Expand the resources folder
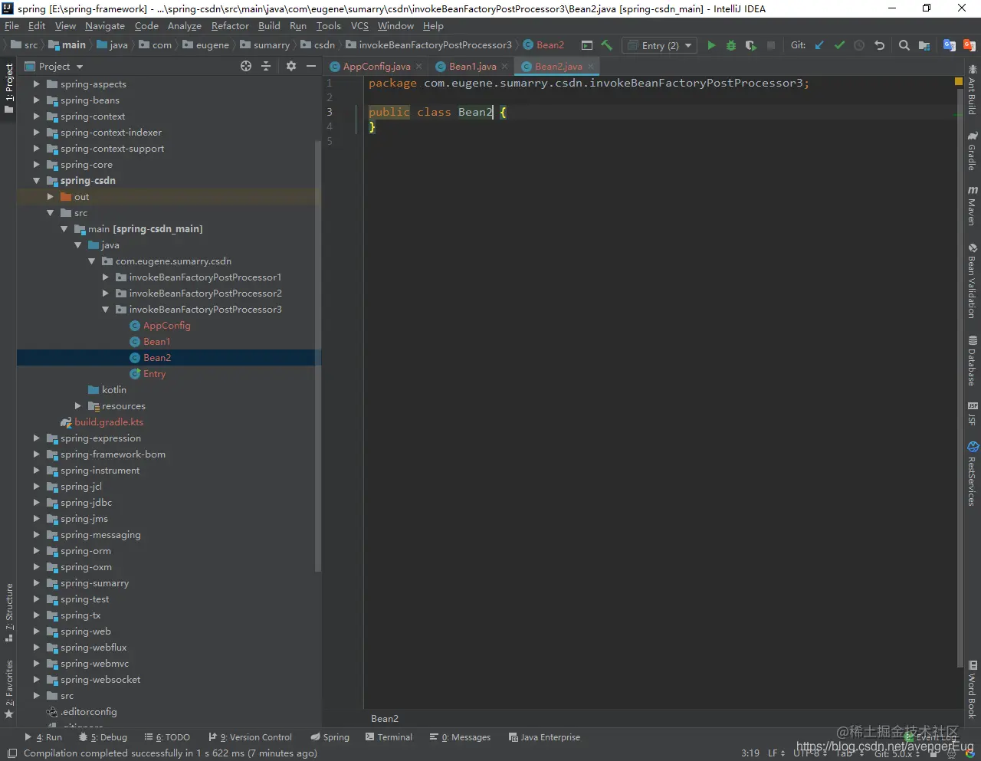The height and width of the screenshot is (761, 981). coord(77,406)
